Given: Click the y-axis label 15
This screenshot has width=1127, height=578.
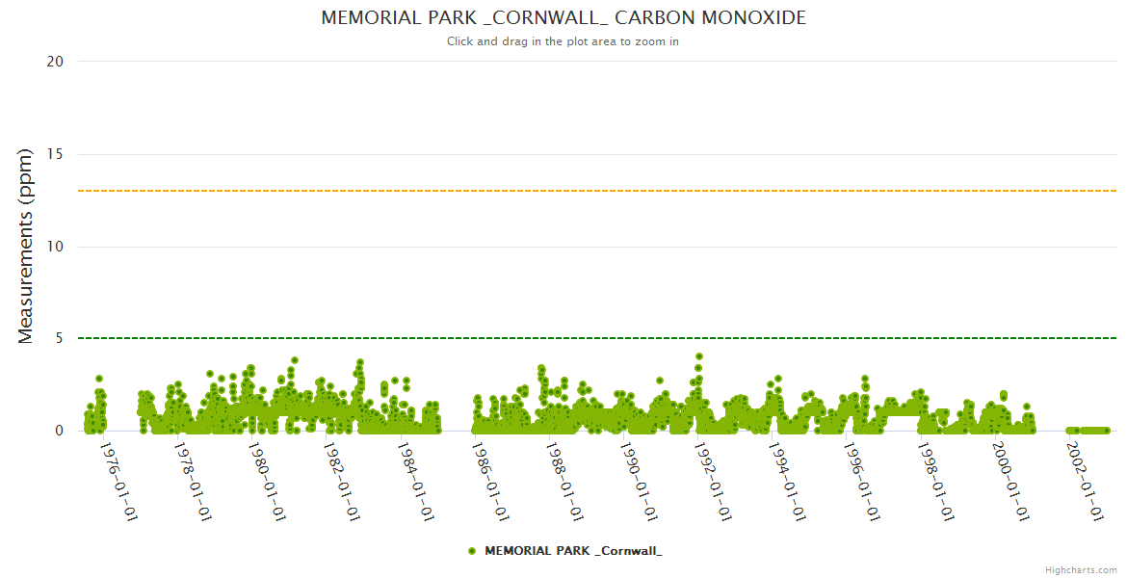Looking at the screenshot, I should coord(55,154).
